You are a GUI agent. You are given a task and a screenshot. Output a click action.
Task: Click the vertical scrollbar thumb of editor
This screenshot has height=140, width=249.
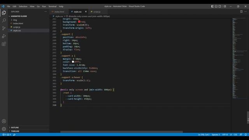(248, 117)
